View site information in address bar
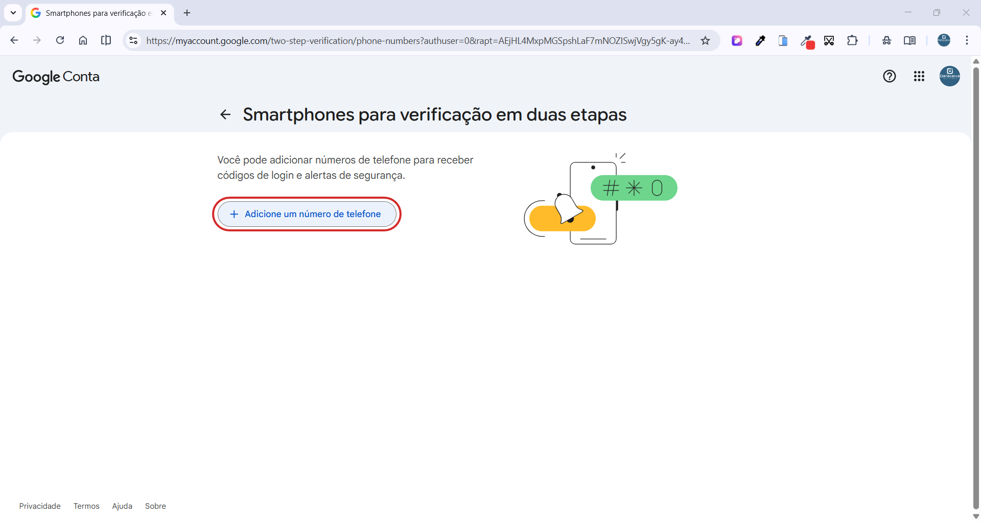Image resolution: width=981 pixels, height=521 pixels. pos(133,40)
